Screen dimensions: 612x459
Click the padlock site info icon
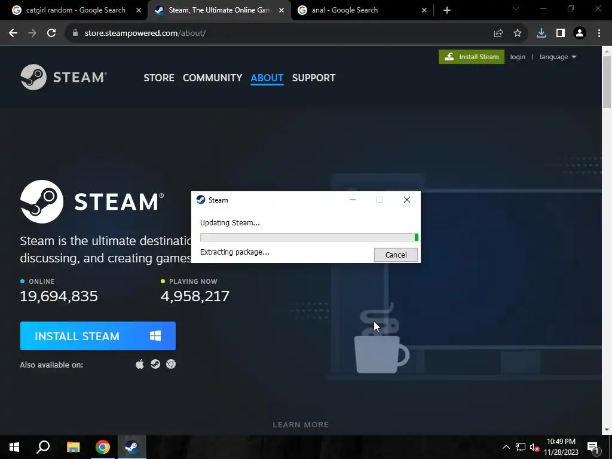pos(75,33)
